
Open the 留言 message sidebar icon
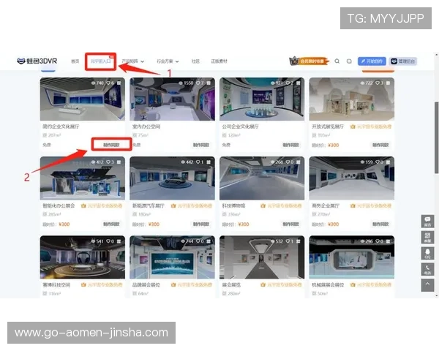427,221
